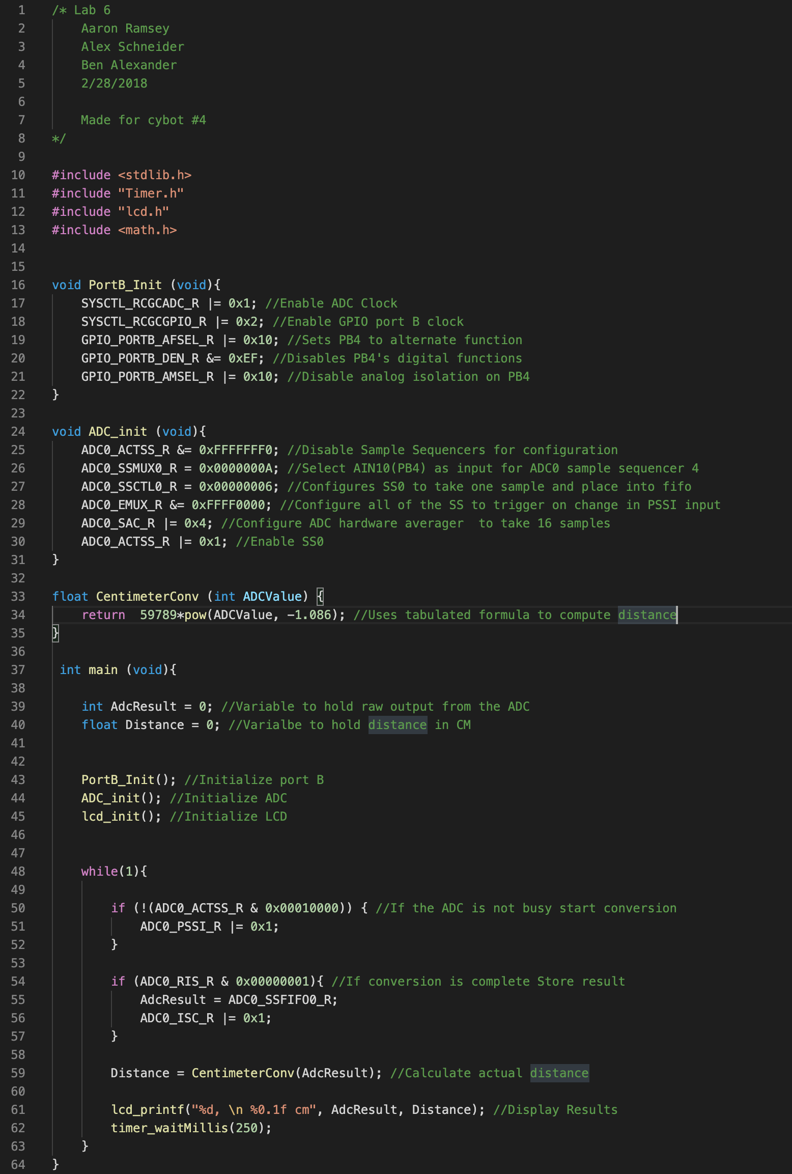Screen dimensions: 792x1174
Task: Click the highlighted word distance on line 34
Action: click(647, 615)
